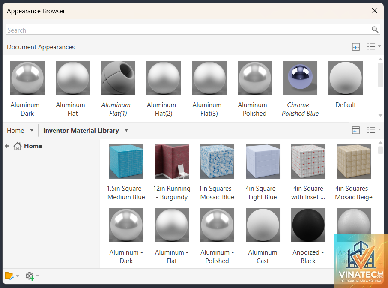Open the Home dropdown arrow
The image size is (388, 288).
click(32, 130)
